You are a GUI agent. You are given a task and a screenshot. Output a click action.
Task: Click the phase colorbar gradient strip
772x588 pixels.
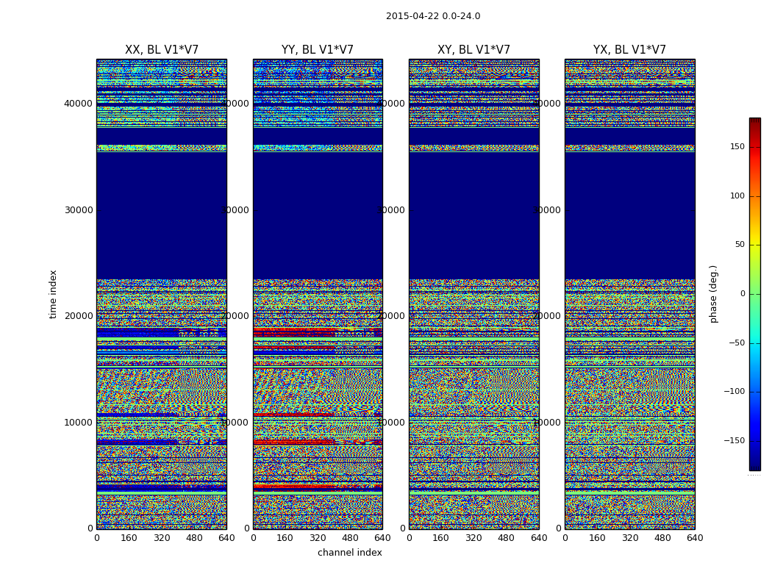click(755, 294)
